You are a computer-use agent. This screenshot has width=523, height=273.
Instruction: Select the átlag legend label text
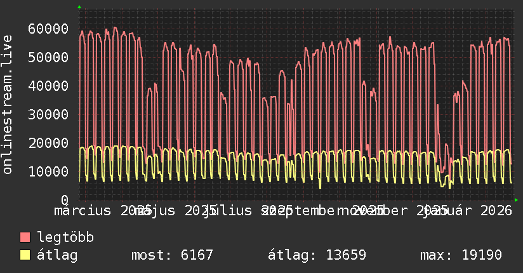click(57, 255)
